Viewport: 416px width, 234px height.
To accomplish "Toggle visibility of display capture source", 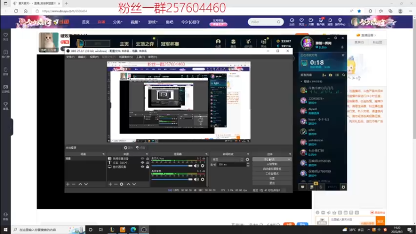I will pyautogui.click(x=142, y=167).
